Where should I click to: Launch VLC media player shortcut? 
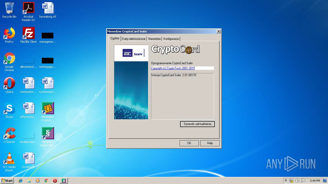tap(9, 162)
